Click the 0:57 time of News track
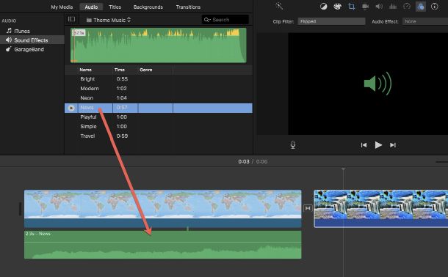The height and width of the screenshot is (277, 448). 122,108
